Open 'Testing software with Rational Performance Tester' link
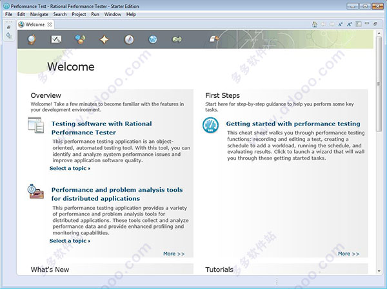 pos(101,128)
